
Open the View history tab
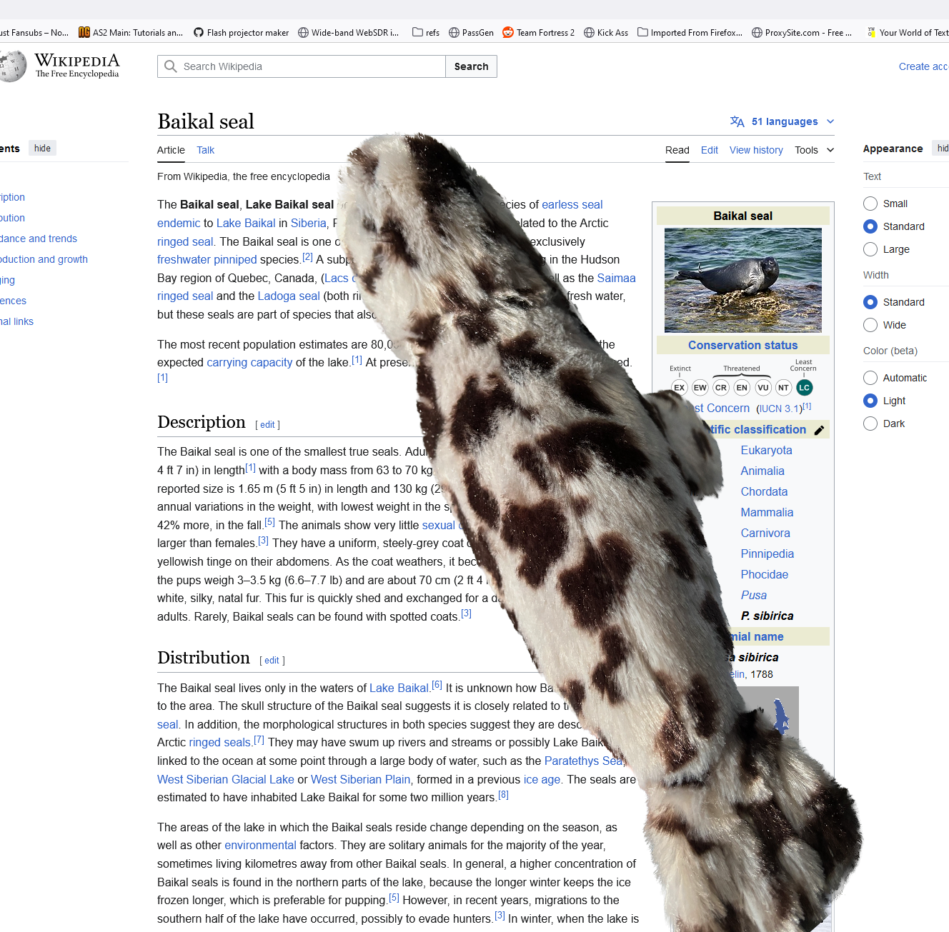point(755,150)
